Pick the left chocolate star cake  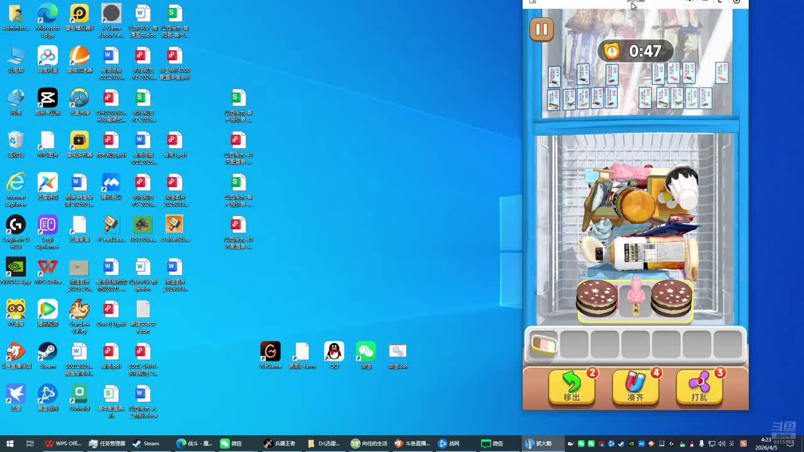pos(597,299)
